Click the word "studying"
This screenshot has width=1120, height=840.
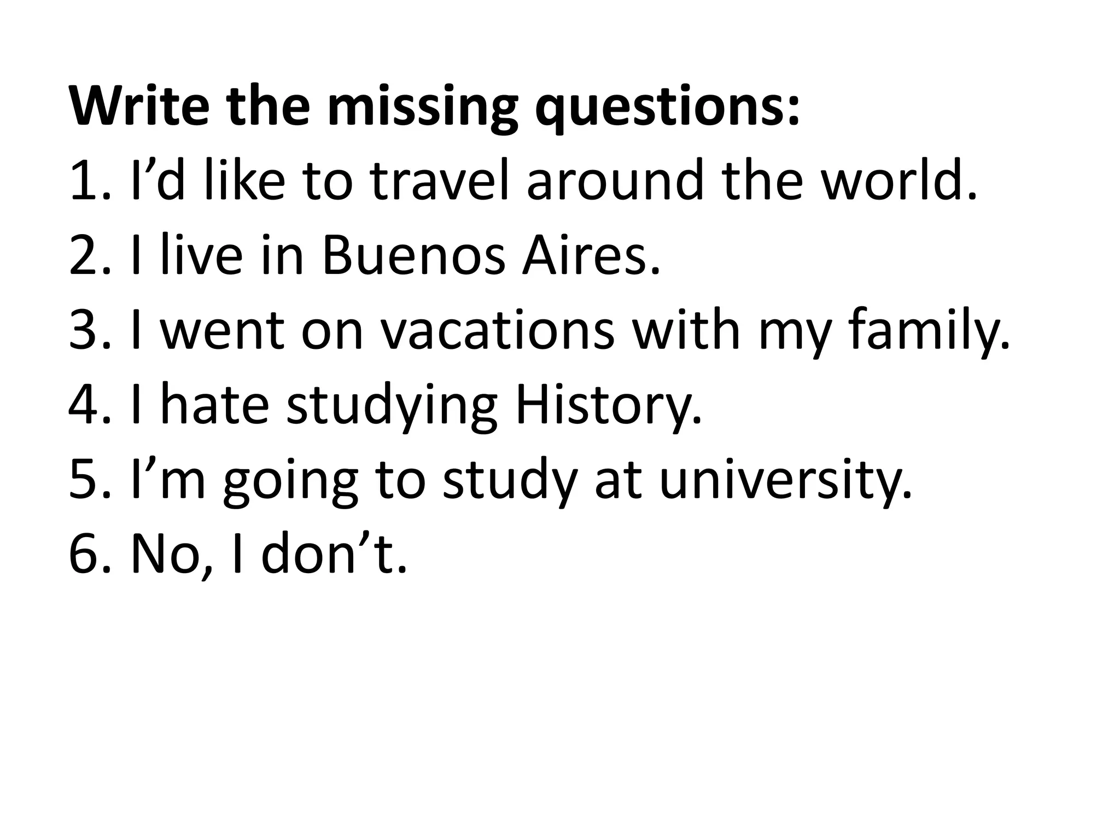tap(392, 406)
